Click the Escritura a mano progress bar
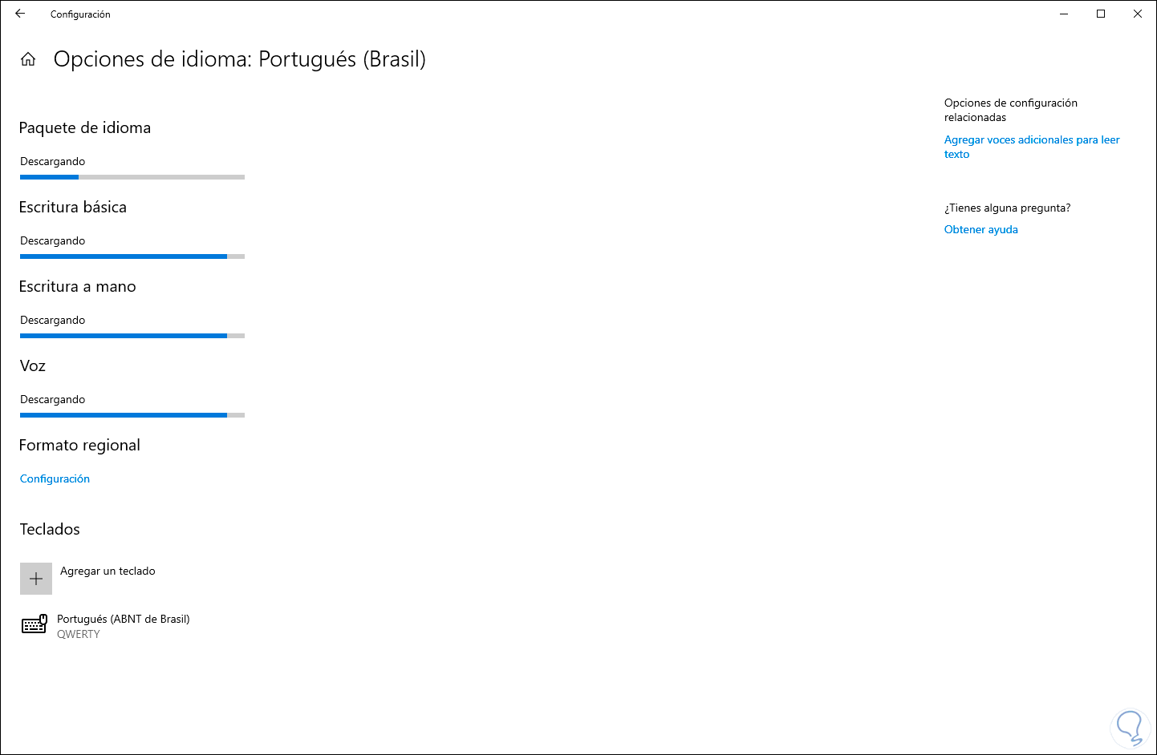Viewport: 1157px width, 755px height. click(132, 336)
